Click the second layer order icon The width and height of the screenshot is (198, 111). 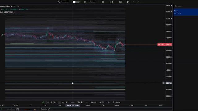(x=82, y=102)
